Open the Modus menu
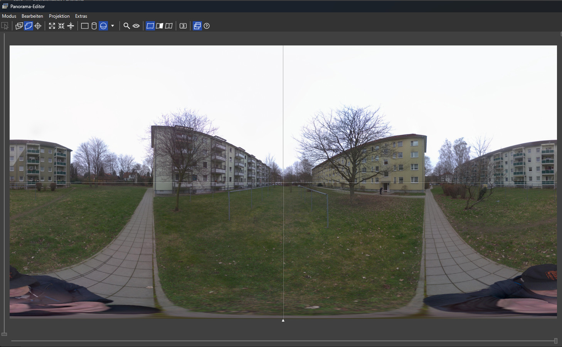 tap(9, 16)
